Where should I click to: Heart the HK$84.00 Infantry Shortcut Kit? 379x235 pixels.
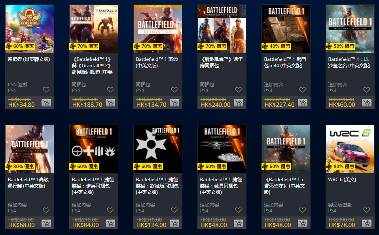110,210
